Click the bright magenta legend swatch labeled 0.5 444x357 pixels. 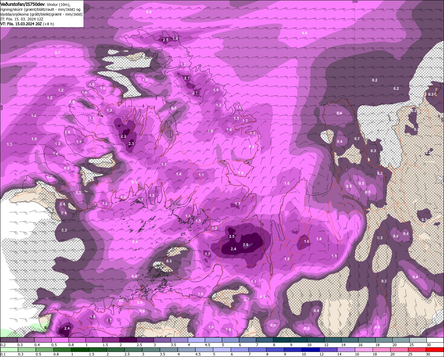coord(60,340)
